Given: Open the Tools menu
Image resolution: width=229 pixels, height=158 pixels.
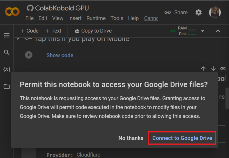Looking at the screenshot, I should pos(117,18).
